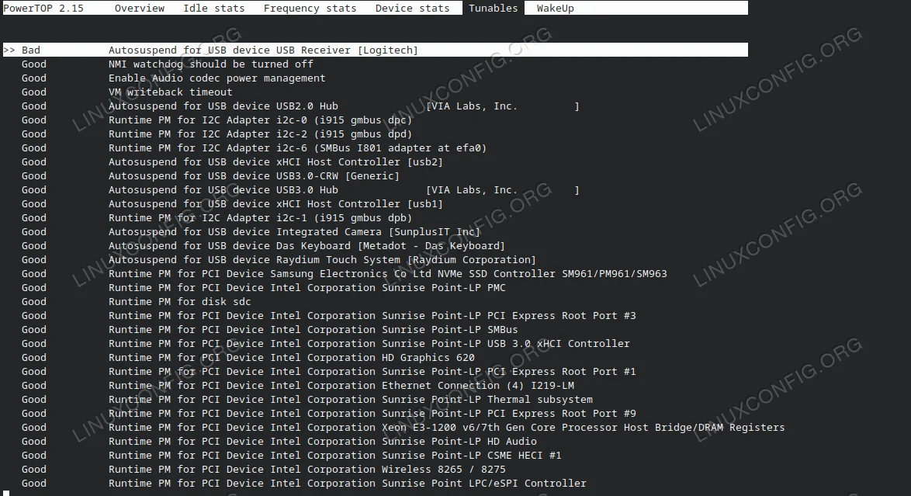Switch to the Overview tab
This screenshot has height=496, width=911.
click(140, 8)
